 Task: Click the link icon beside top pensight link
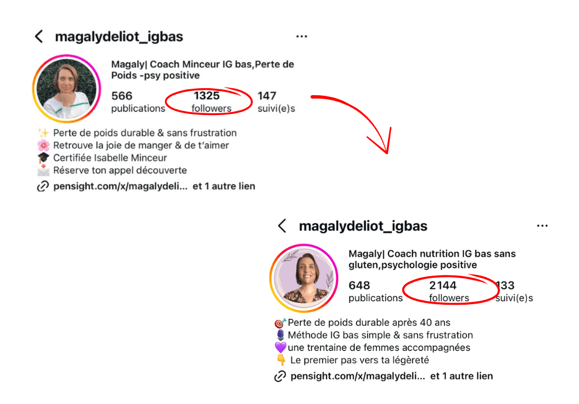[x=43, y=186]
